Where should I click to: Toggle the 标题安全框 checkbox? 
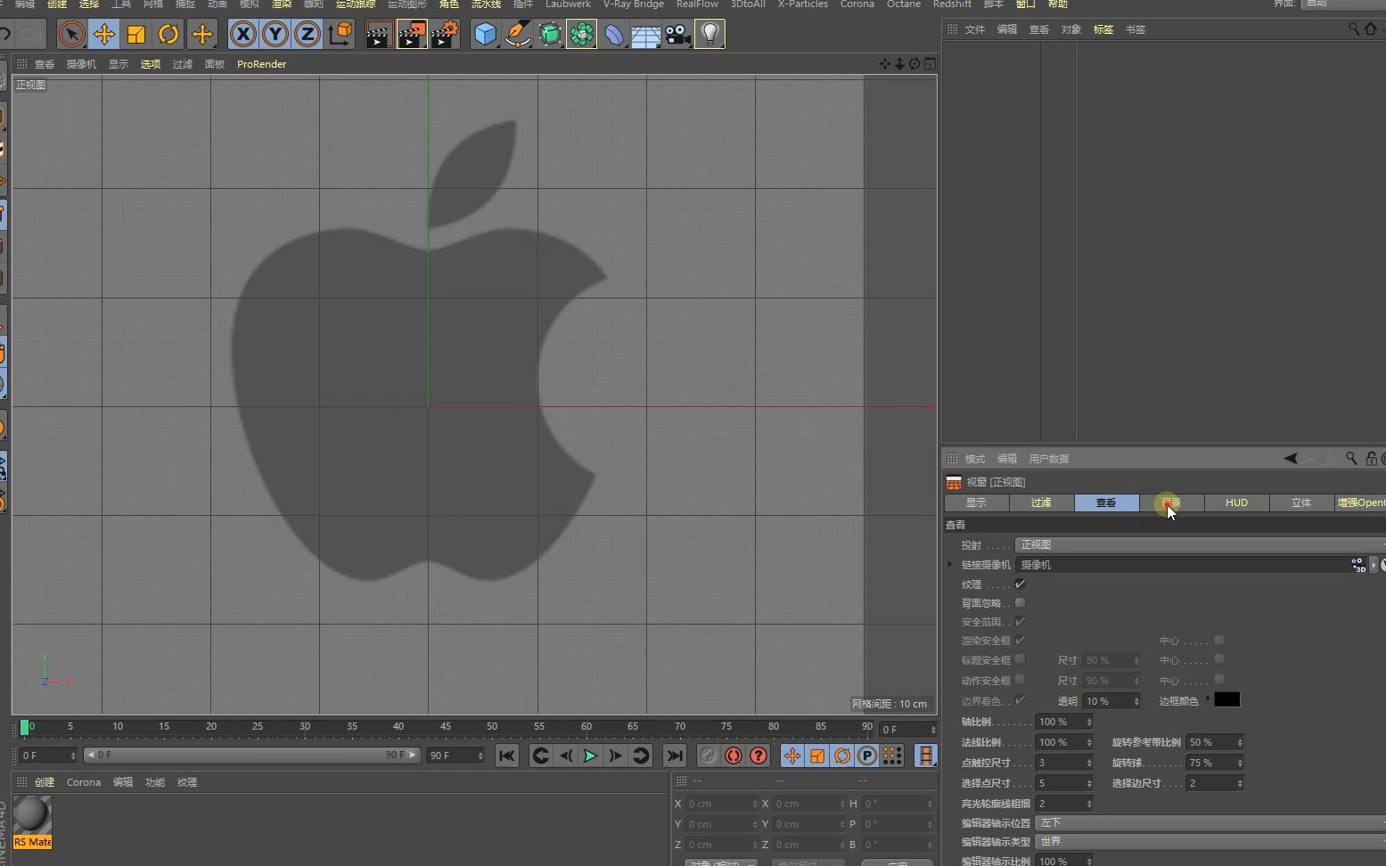coord(1020,659)
